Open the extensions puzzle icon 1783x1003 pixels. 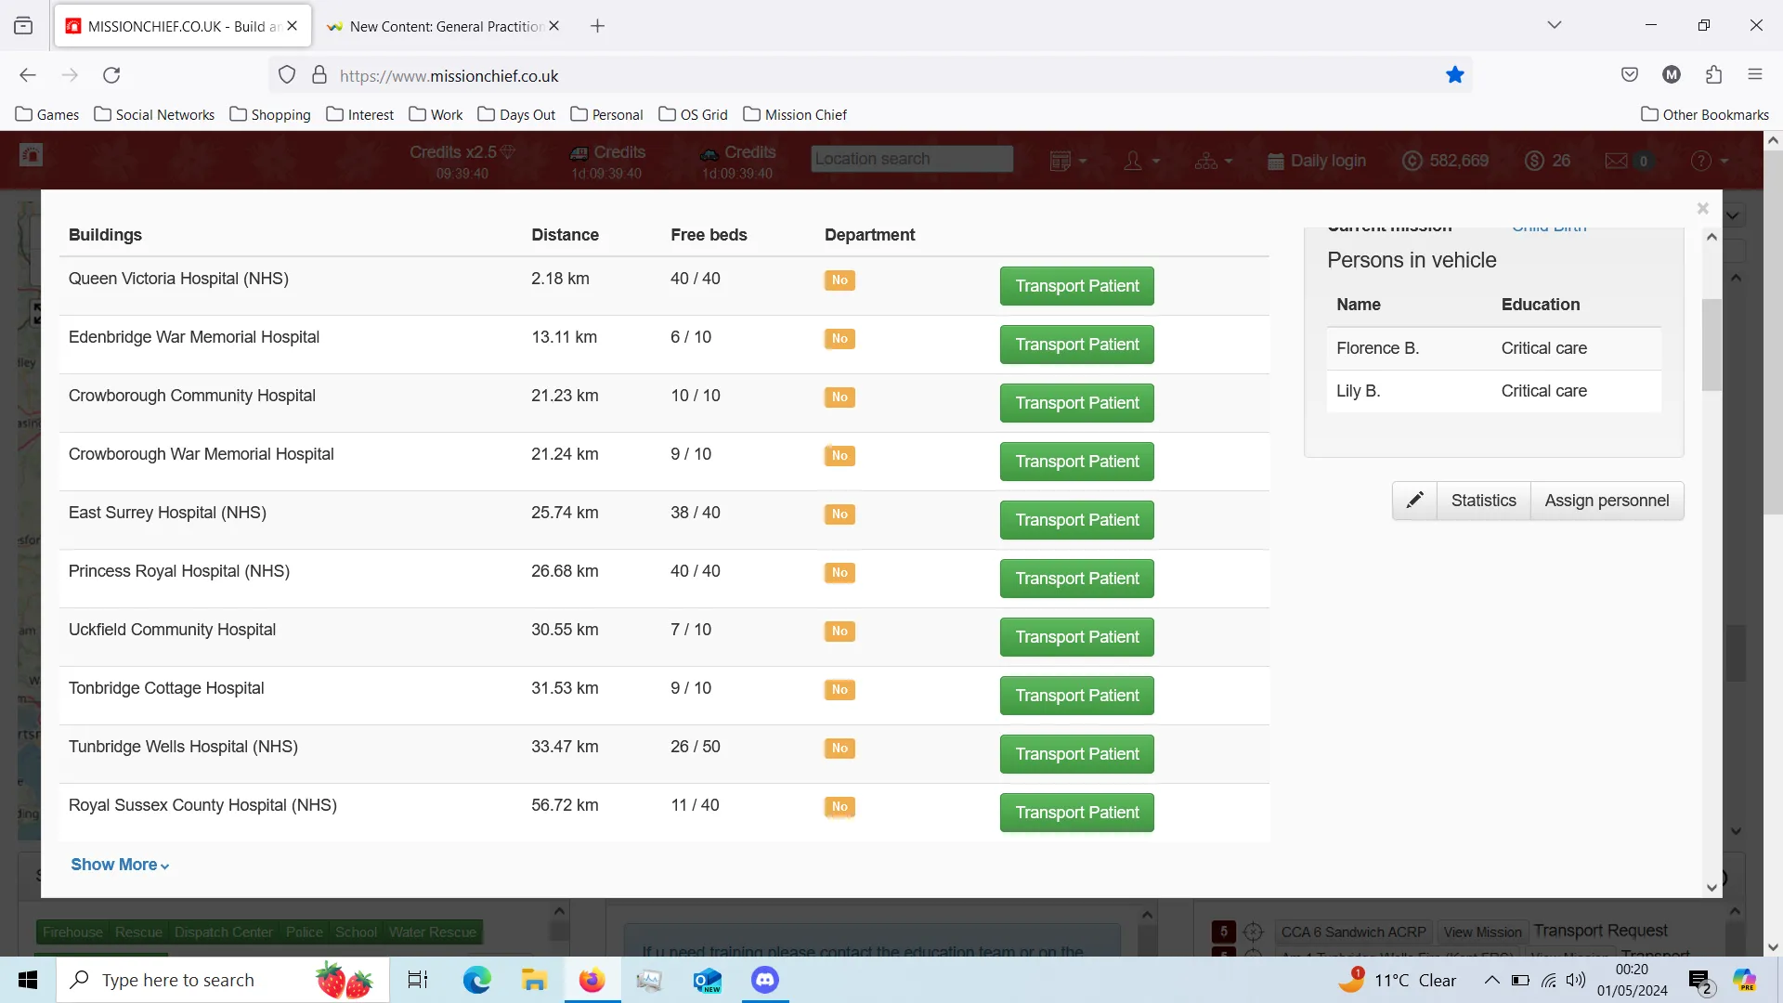tap(1713, 75)
